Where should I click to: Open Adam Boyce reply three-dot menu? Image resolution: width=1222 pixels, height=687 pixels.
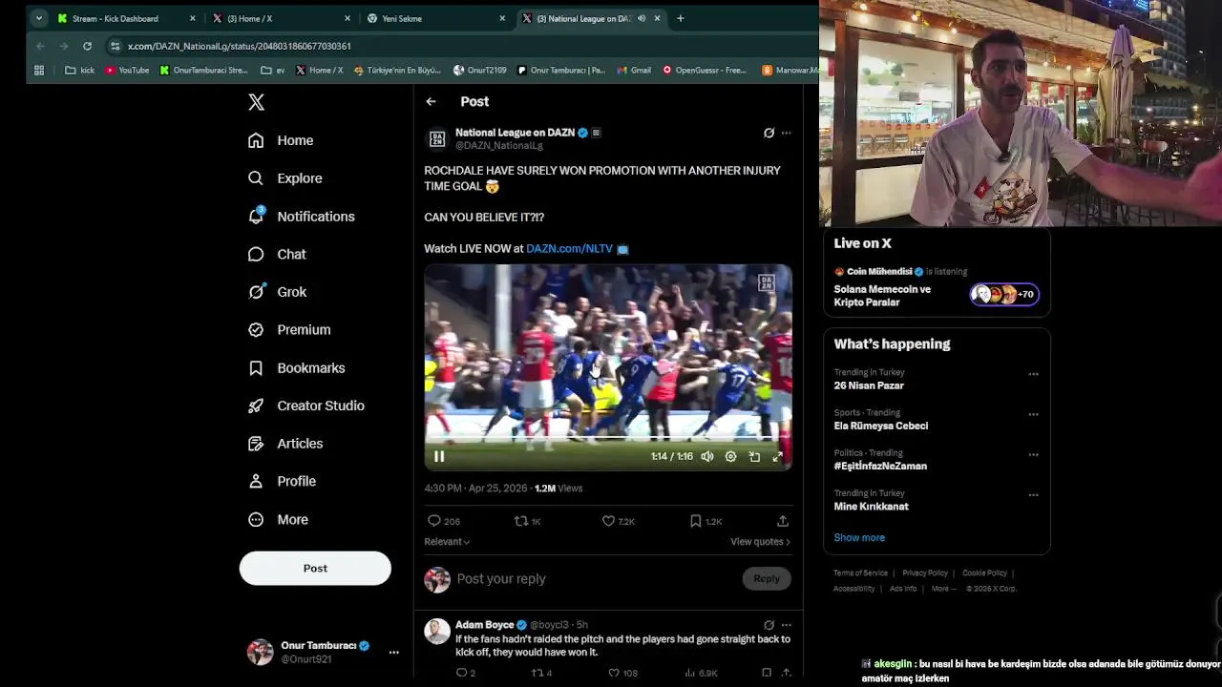[786, 625]
